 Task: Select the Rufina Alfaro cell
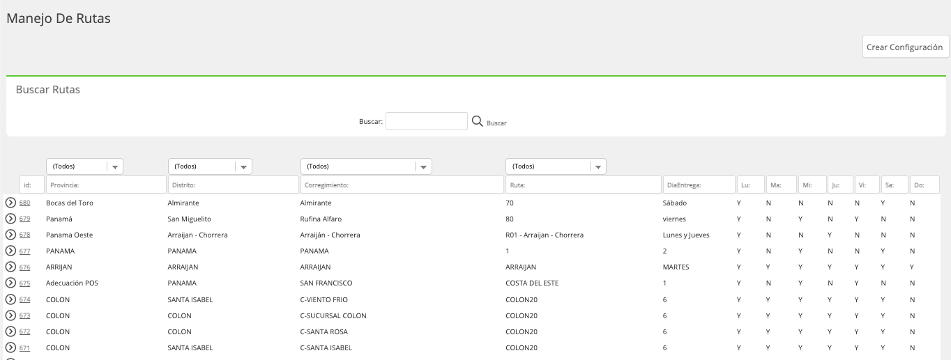point(321,219)
